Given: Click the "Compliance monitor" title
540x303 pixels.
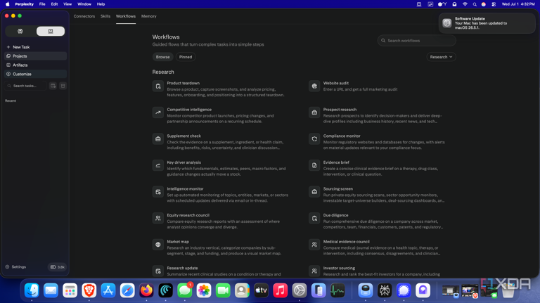Looking at the screenshot, I should click(342, 136).
